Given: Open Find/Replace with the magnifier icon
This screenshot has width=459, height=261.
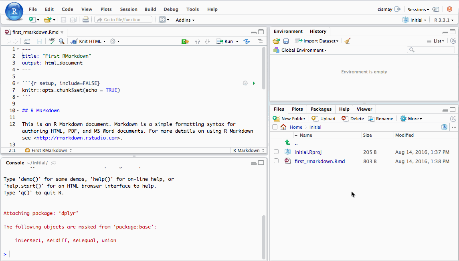Looking at the screenshot, I should coord(61,41).
